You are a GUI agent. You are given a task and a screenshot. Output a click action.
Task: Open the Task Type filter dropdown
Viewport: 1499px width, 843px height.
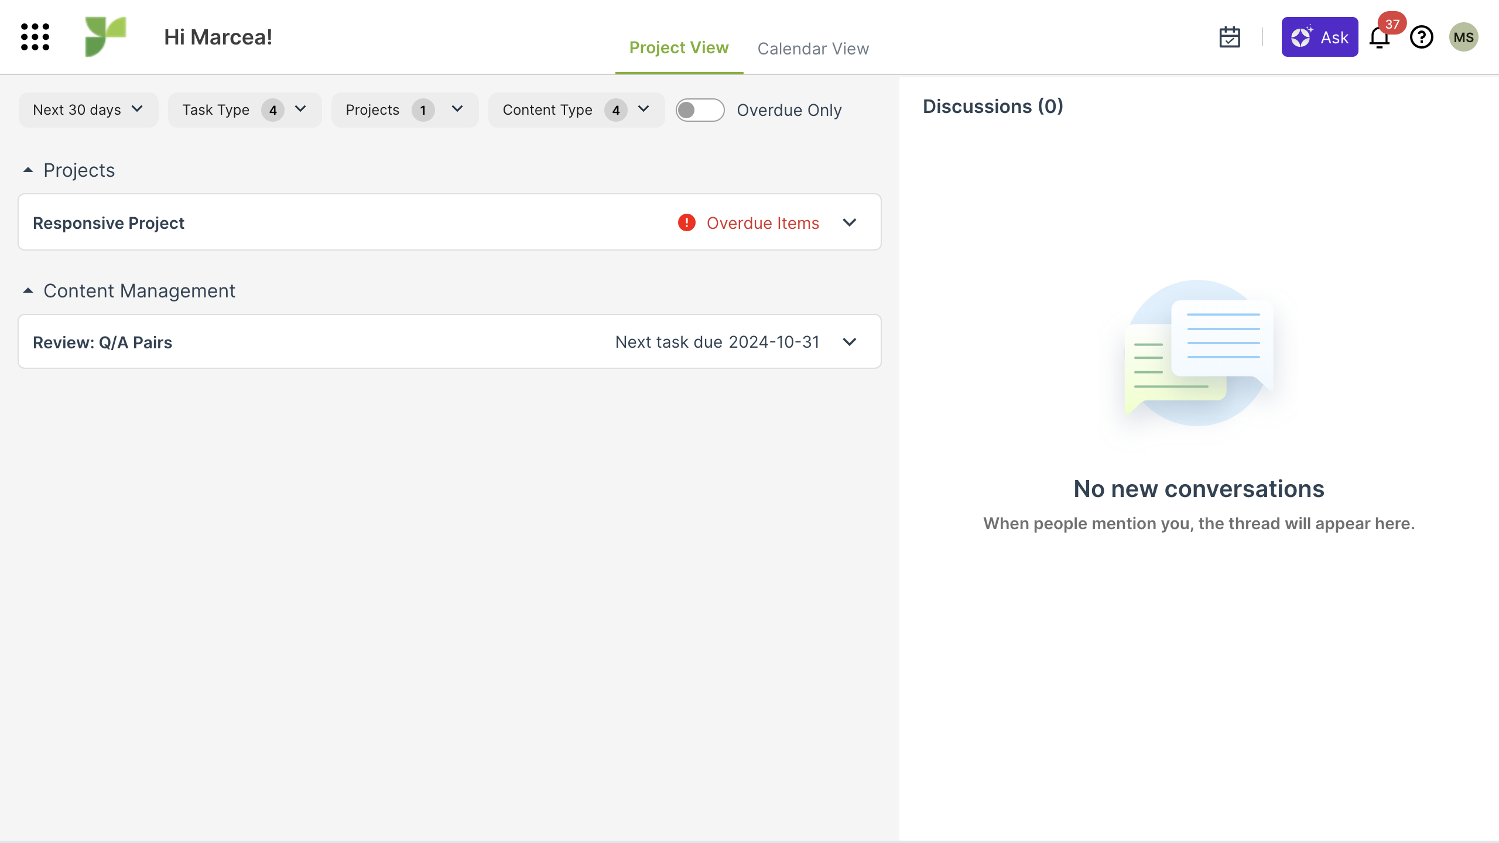tap(244, 110)
